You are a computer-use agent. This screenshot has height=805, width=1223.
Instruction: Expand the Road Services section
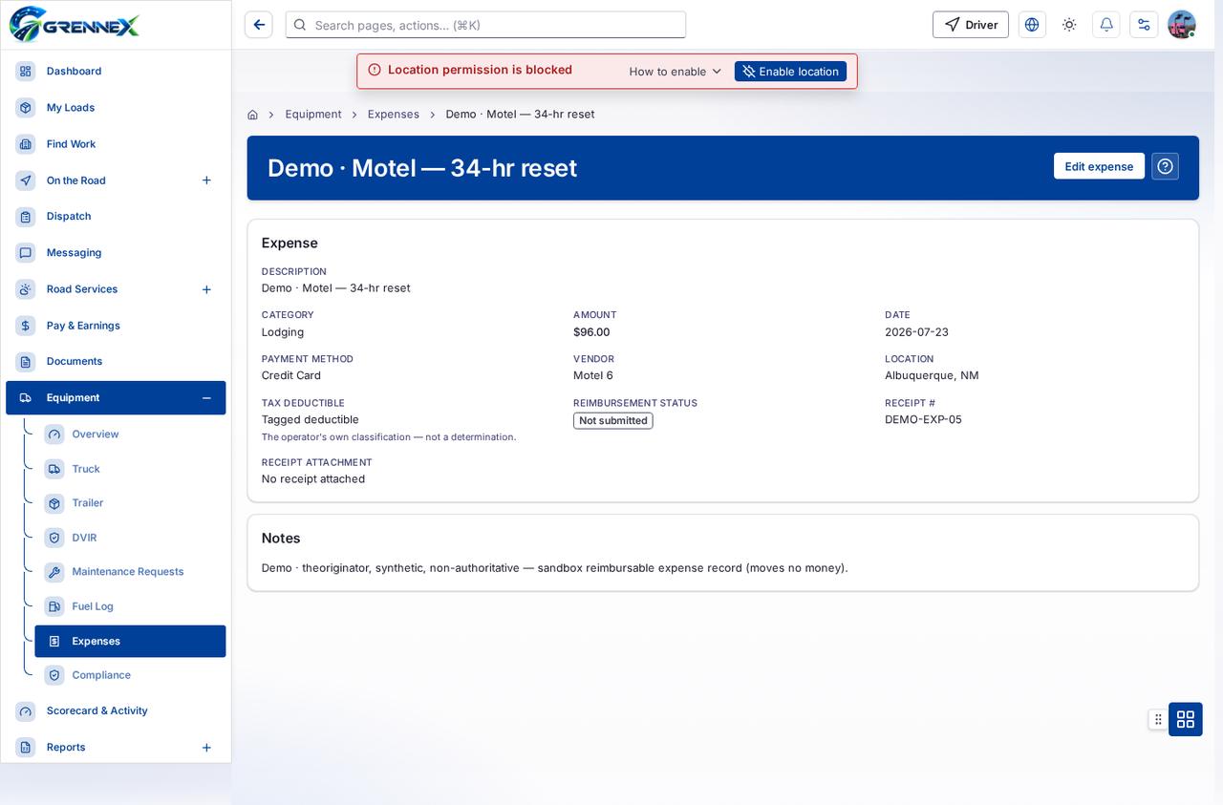(206, 289)
